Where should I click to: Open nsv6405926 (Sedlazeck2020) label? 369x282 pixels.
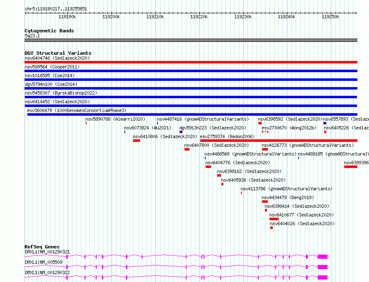[253, 180]
